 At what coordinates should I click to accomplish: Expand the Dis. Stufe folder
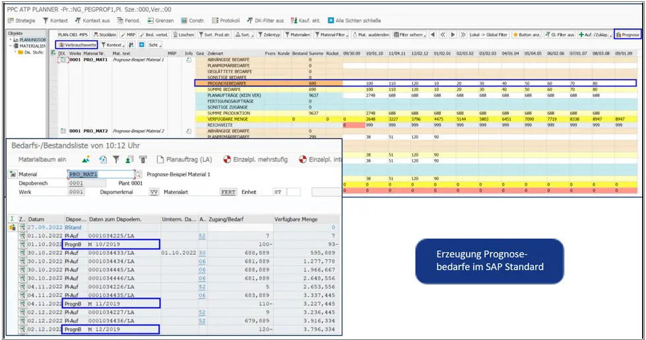[15, 52]
